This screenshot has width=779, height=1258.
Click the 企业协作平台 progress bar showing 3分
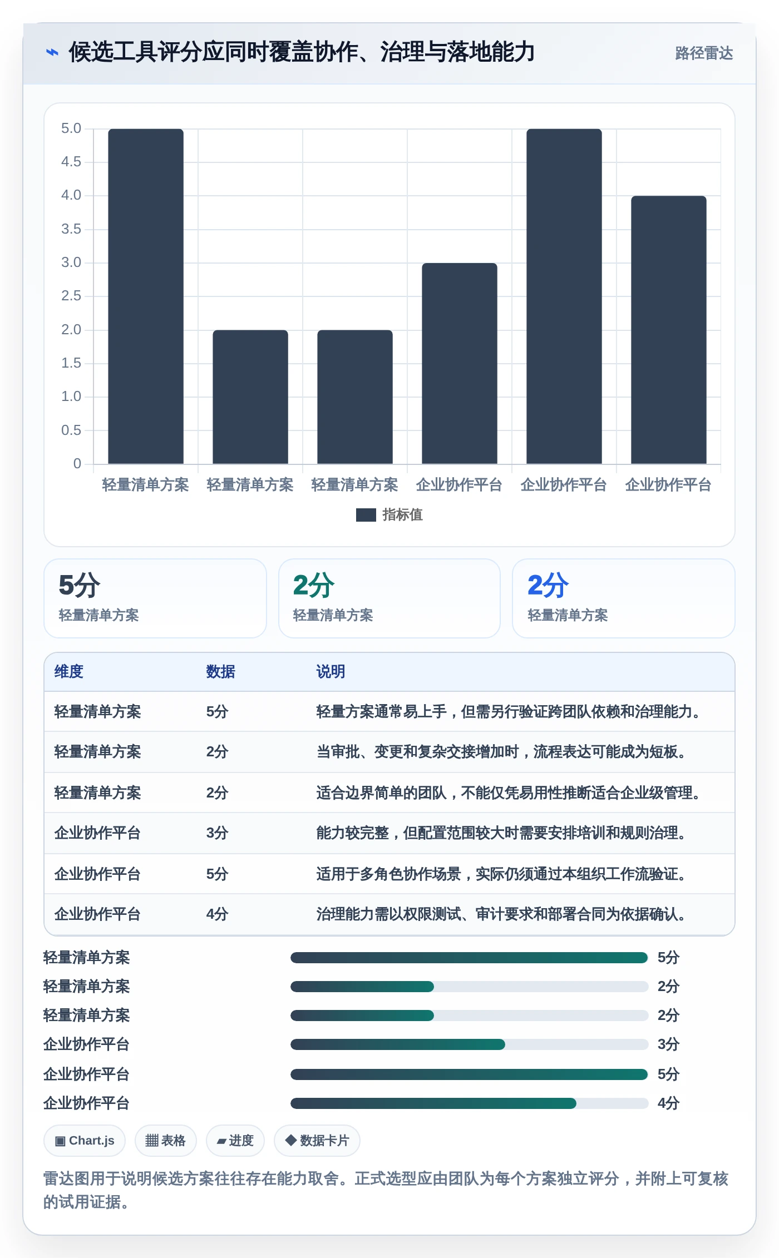(x=469, y=1044)
